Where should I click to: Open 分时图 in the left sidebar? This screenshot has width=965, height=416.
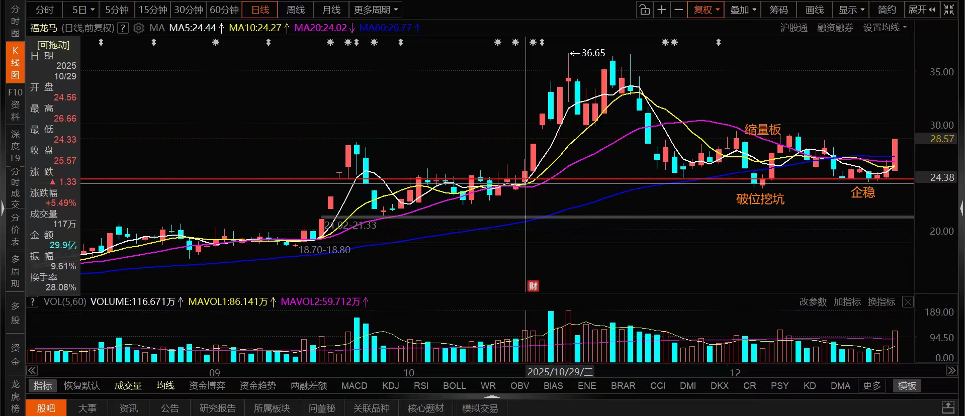(x=15, y=21)
